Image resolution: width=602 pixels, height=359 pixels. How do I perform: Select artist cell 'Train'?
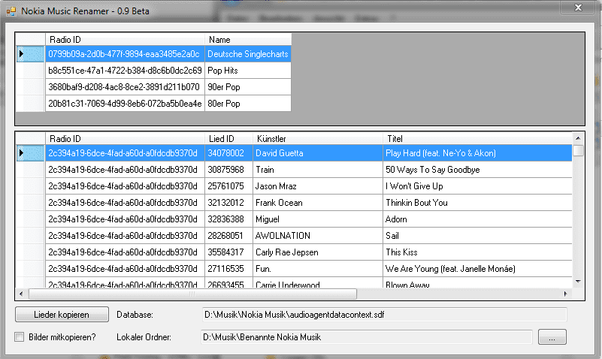(318, 170)
